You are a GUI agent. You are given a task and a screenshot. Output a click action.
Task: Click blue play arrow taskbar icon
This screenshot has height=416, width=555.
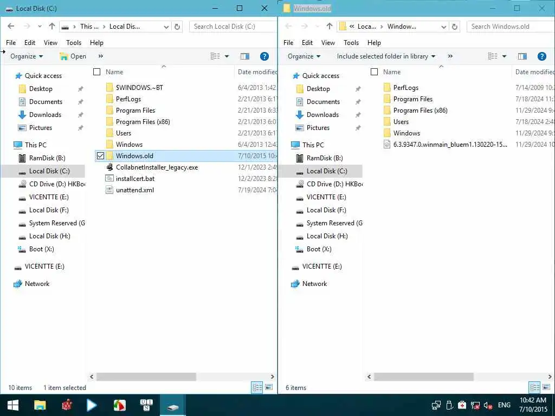click(x=92, y=405)
